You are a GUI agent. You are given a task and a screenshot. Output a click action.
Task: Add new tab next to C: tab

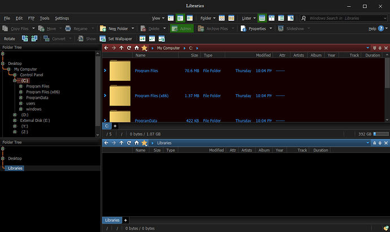tap(115, 126)
